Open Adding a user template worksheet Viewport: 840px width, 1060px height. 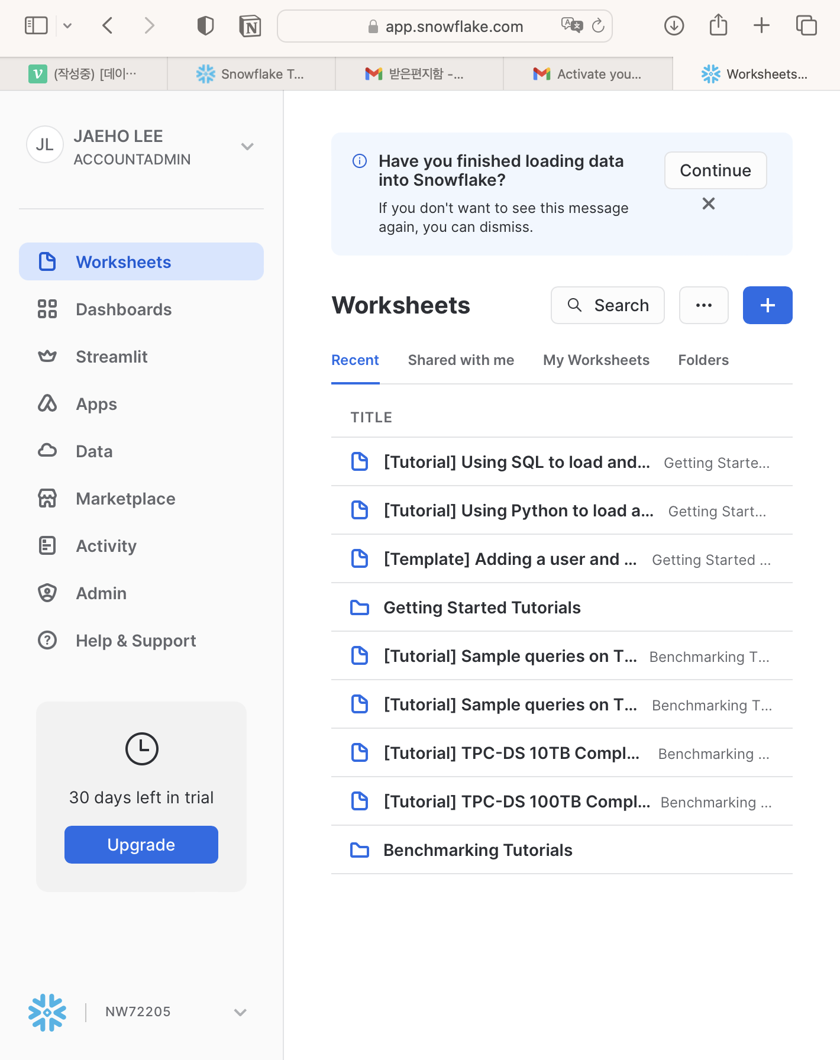562,559
